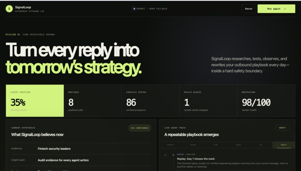This screenshot has height=171, width=301.
Task: Click the Run again button
Action: (276, 9)
